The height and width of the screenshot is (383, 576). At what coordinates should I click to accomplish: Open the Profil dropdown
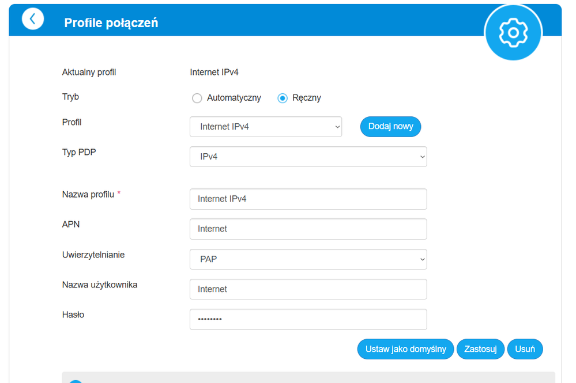pyautogui.click(x=265, y=127)
